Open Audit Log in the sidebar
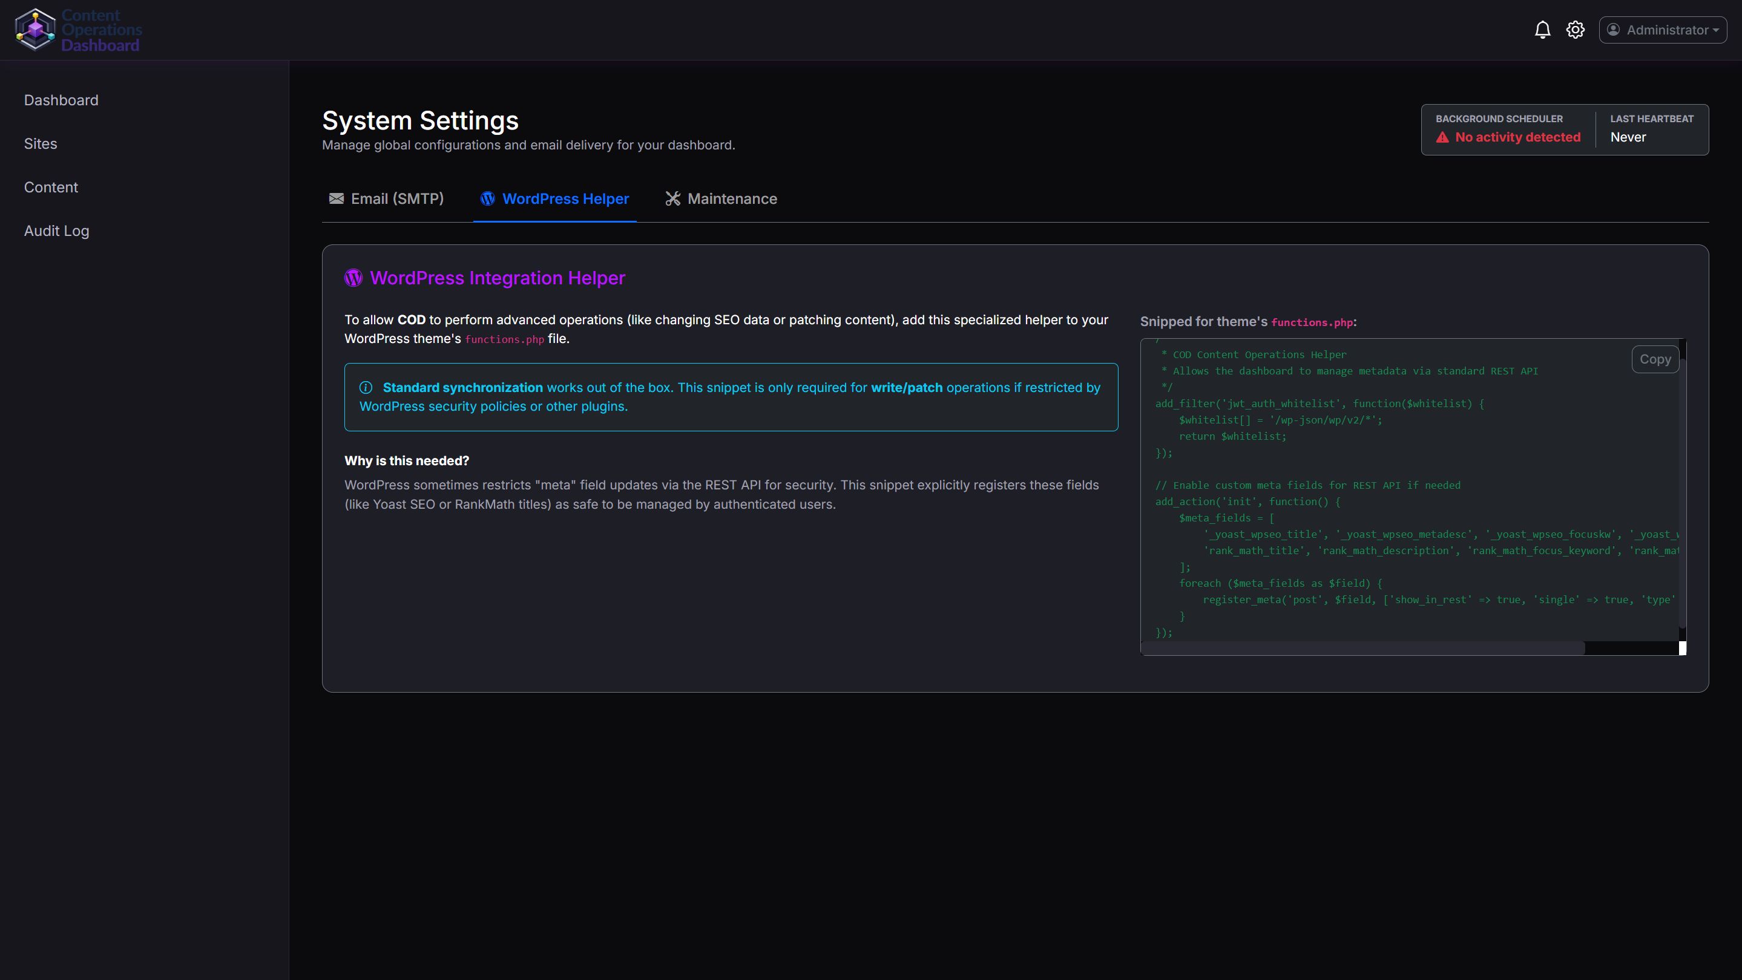The height and width of the screenshot is (980, 1742). click(56, 231)
